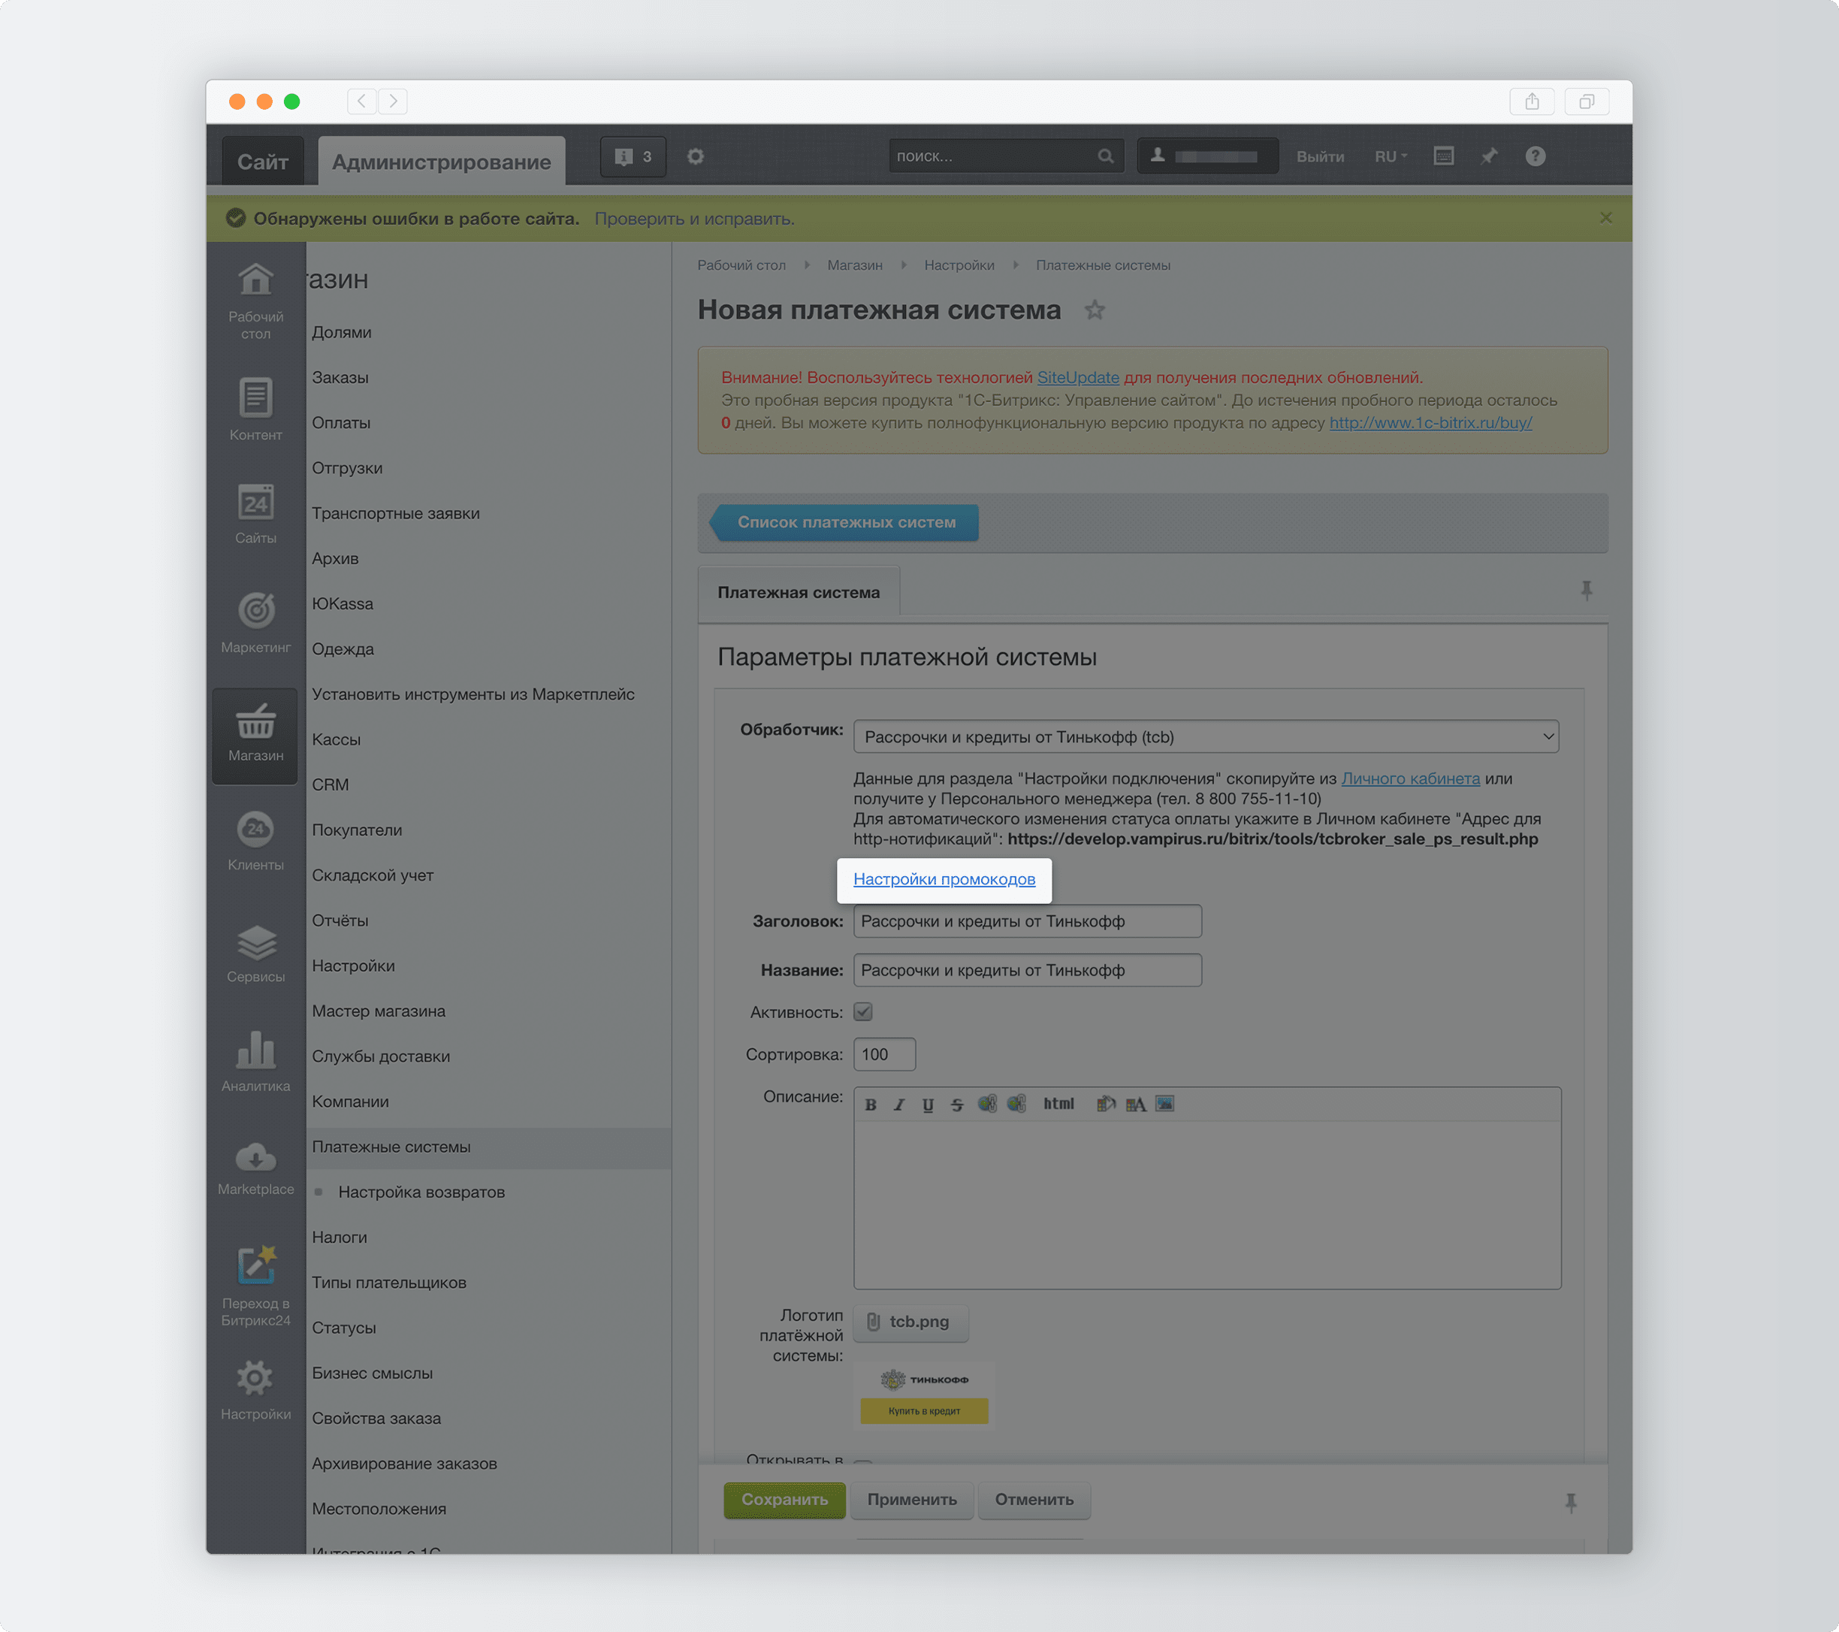Screen dimensions: 1839x1632
Task: Switch description editor to html mode
Action: click(x=1058, y=1104)
